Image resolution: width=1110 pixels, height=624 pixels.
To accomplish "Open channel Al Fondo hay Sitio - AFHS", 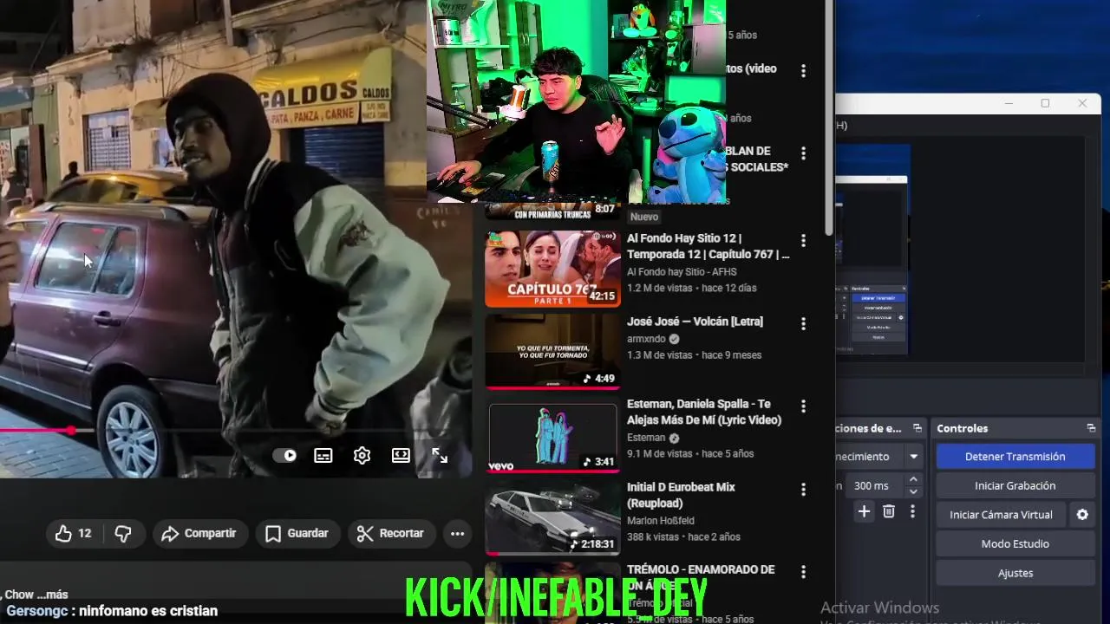I will pos(682,272).
